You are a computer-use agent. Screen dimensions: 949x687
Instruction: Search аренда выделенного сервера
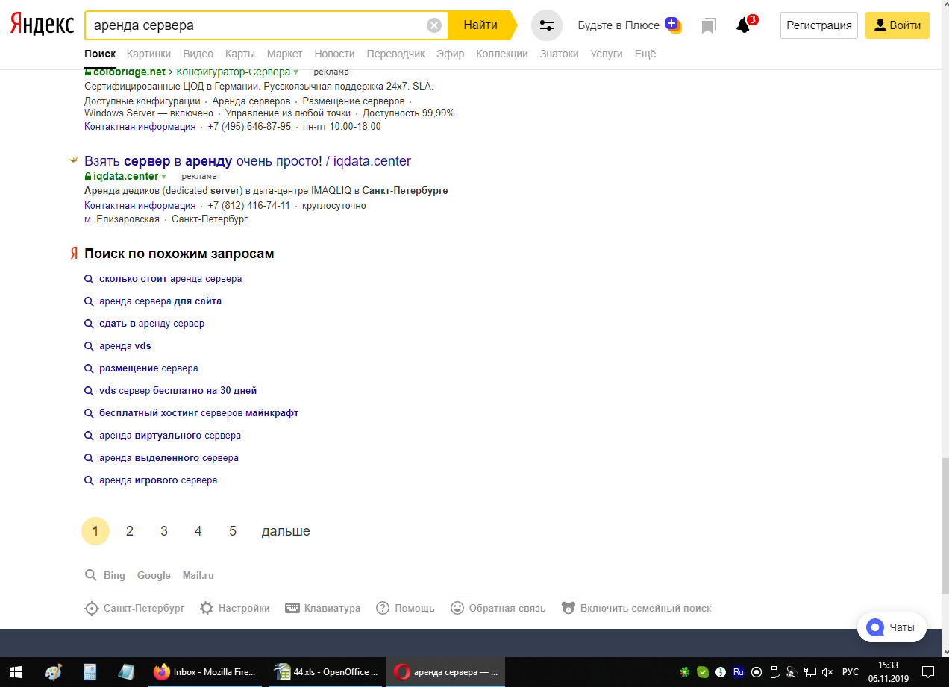click(x=169, y=457)
